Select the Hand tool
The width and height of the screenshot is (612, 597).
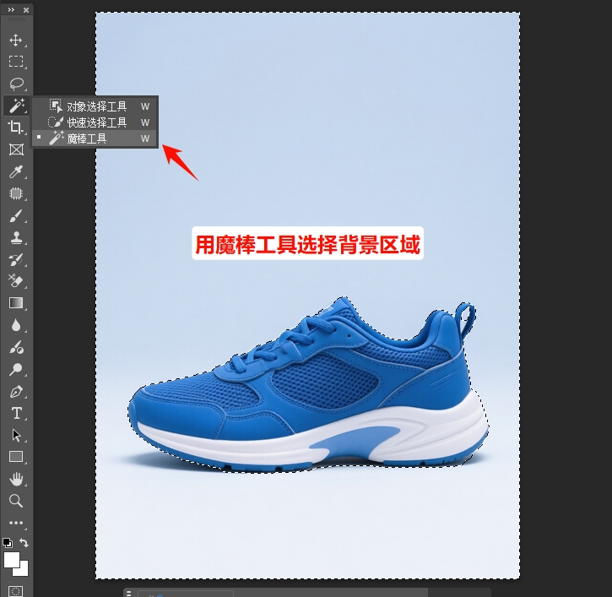point(16,479)
